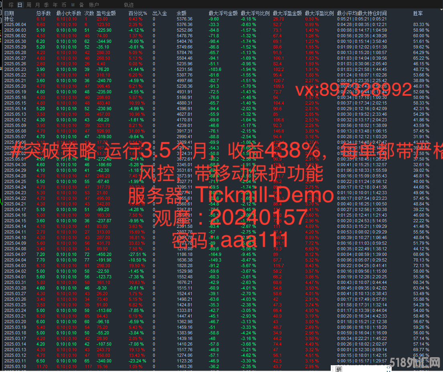443x372 pixels.
Task: Select the 2025.05.23 date row
Action: (x=15, y=69)
